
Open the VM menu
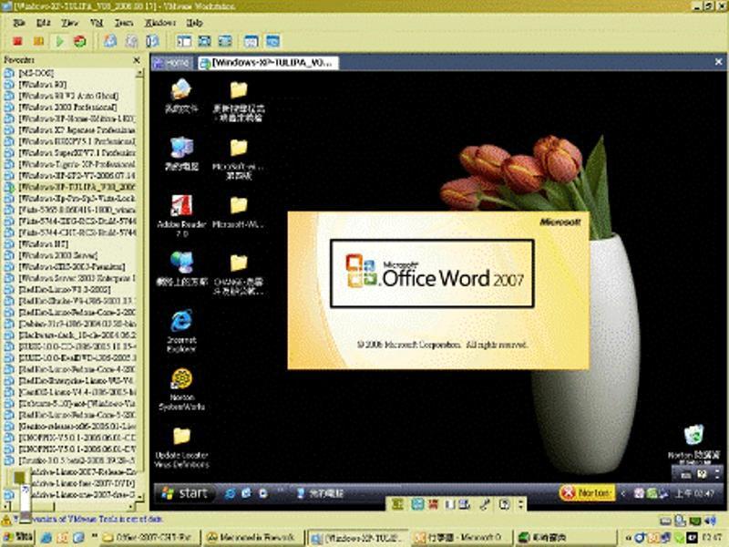coord(97,23)
